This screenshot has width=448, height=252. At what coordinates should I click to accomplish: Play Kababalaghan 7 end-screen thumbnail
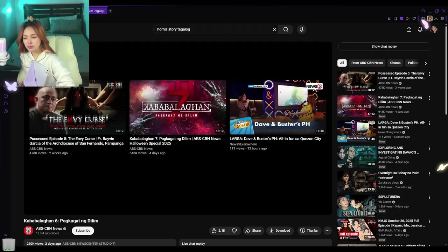click(x=178, y=107)
